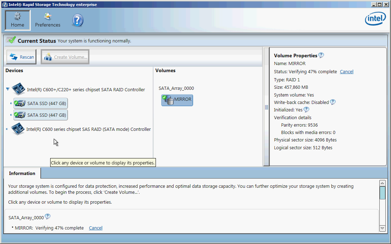Open the blue Help question mark icon
The image size is (391, 244).
click(77, 21)
